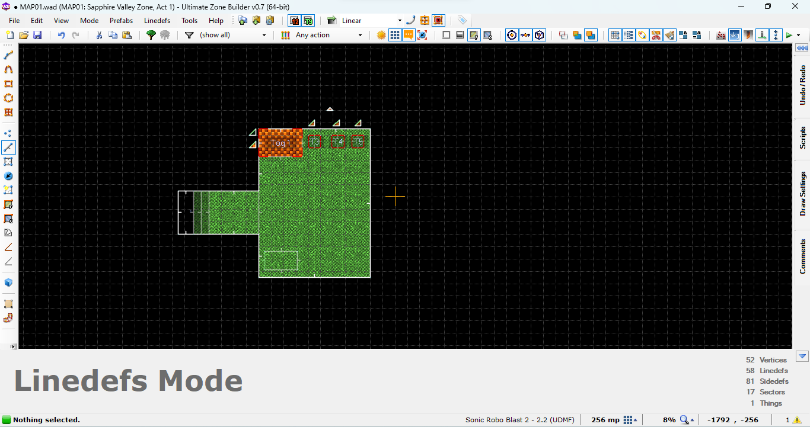Open a map file
The height and width of the screenshot is (427, 810).
[x=24, y=36]
